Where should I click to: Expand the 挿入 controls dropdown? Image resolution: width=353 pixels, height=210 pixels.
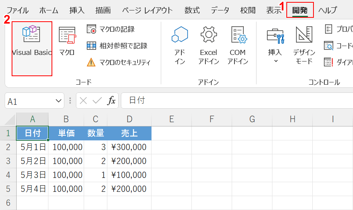pyautogui.click(x=276, y=45)
